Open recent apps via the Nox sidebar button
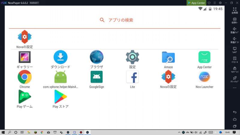The height and width of the screenshot is (135, 240). 235,126
